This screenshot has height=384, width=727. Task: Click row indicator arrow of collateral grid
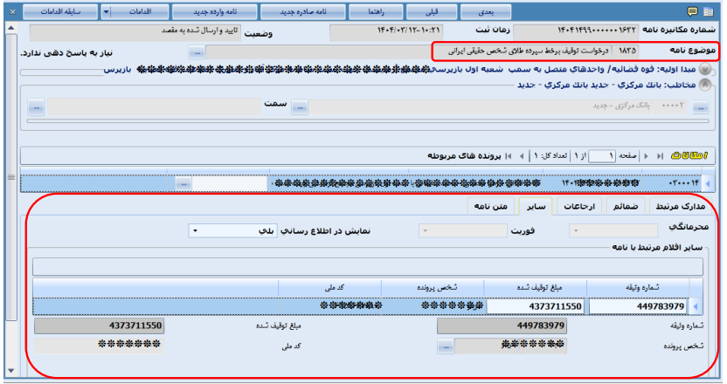(695, 306)
